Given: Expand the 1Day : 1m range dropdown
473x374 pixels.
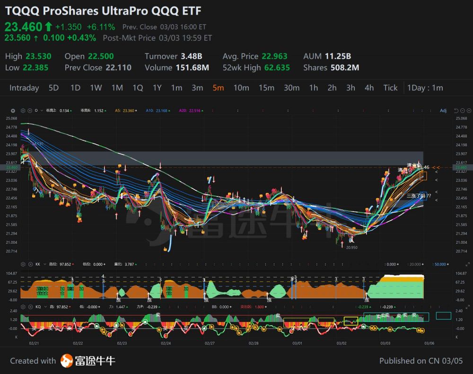Looking at the screenshot, I should [x=425, y=88].
